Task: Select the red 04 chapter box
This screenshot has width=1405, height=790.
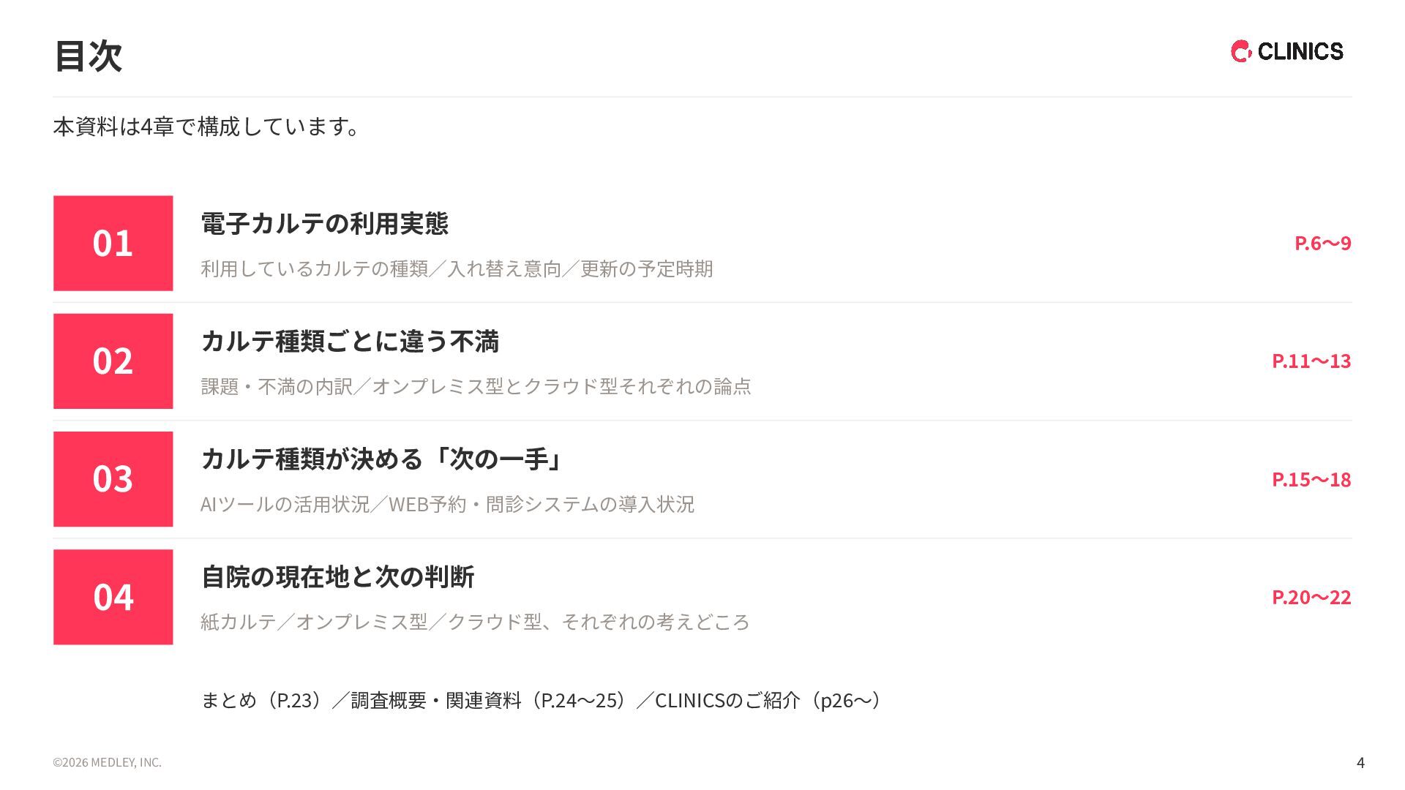Action: [113, 597]
